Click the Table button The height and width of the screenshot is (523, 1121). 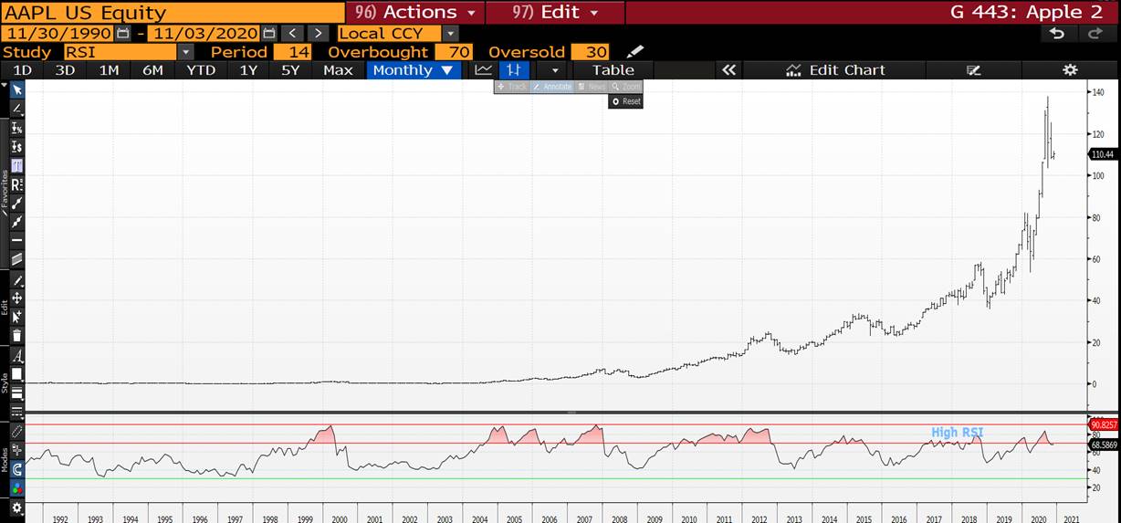coord(613,69)
